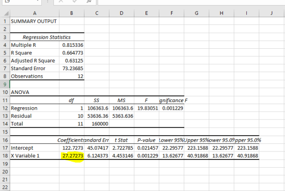The image size is (285, 191).
Task: Click the Regression Statistics heading cell
Action: point(47,37)
